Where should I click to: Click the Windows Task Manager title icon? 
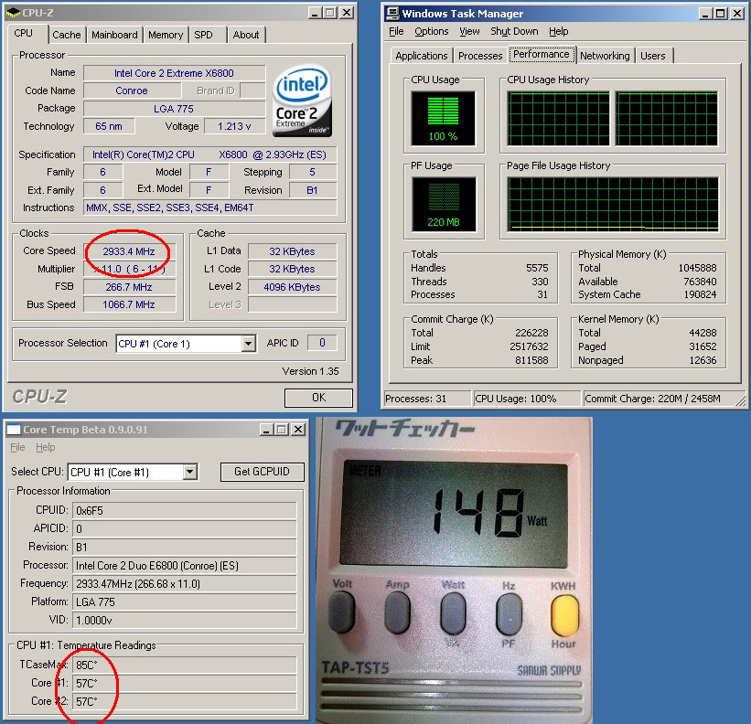[392, 13]
